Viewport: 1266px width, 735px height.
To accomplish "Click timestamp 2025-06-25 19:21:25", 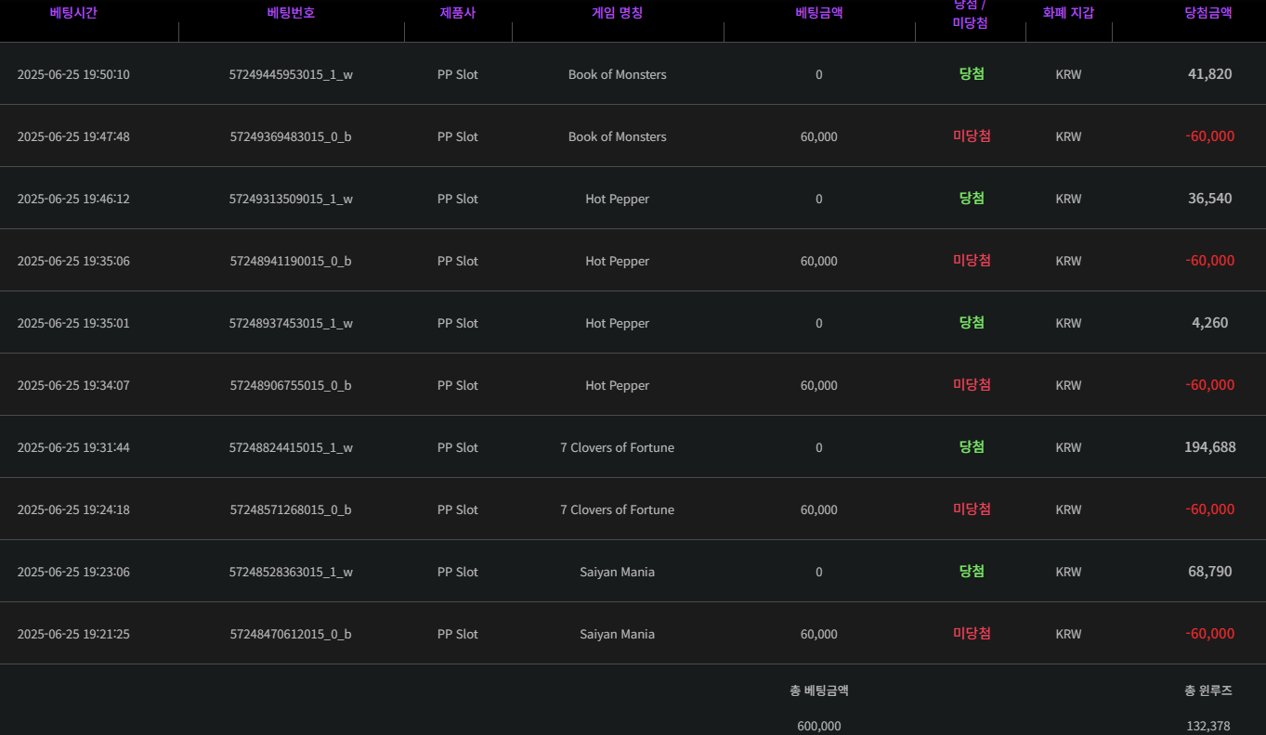I will point(73,634).
